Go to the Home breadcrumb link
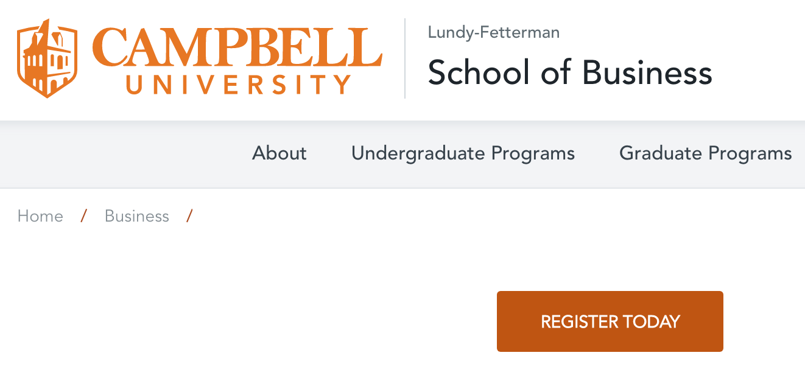 (40, 216)
